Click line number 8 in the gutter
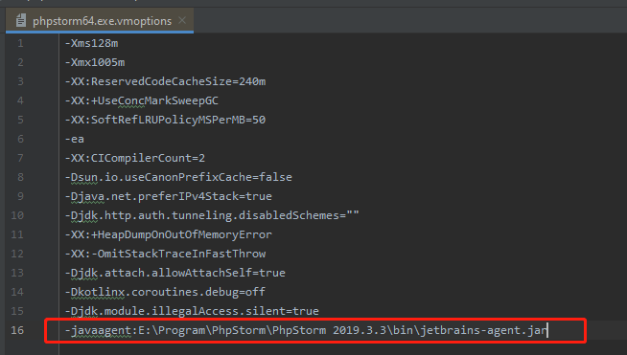Image resolution: width=627 pixels, height=355 pixels. (x=20, y=177)
